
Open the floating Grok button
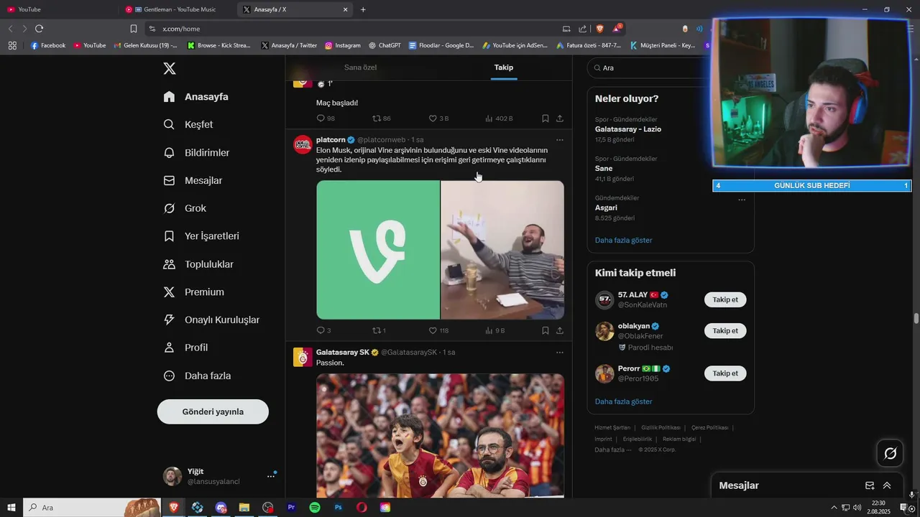[890, 453]
